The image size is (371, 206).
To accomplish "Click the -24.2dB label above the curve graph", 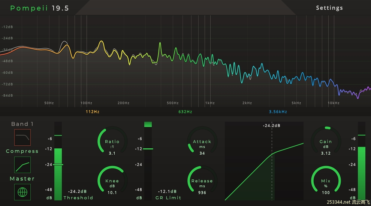I will coord(272,125).
